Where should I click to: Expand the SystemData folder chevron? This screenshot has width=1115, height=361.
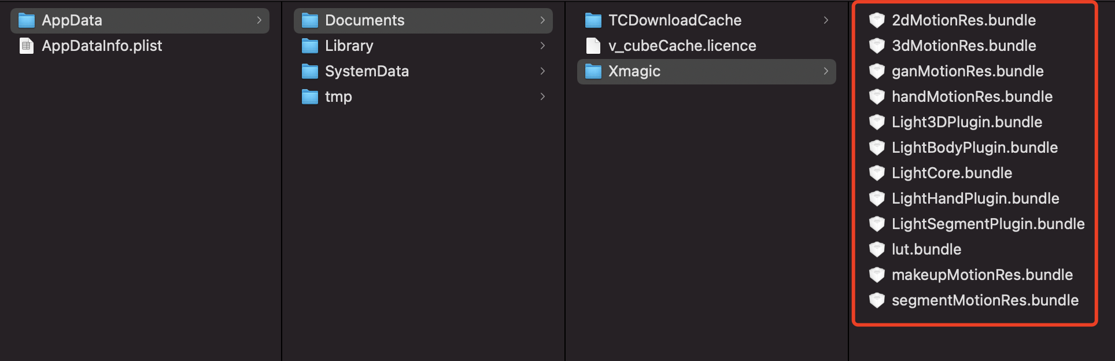[x=542, y=71]
